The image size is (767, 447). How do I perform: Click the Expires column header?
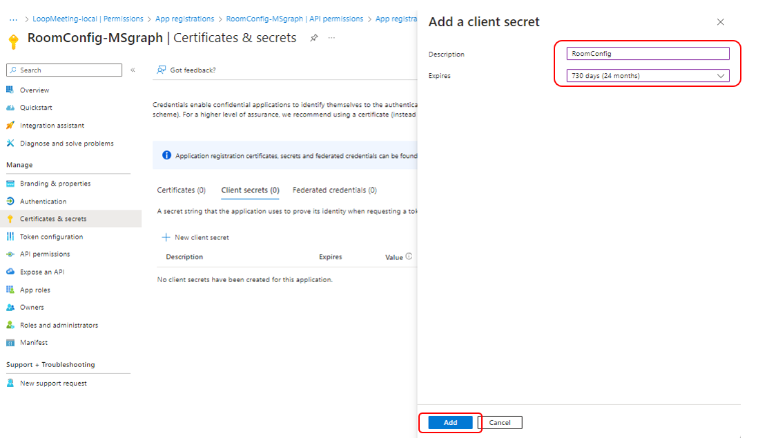331,257
